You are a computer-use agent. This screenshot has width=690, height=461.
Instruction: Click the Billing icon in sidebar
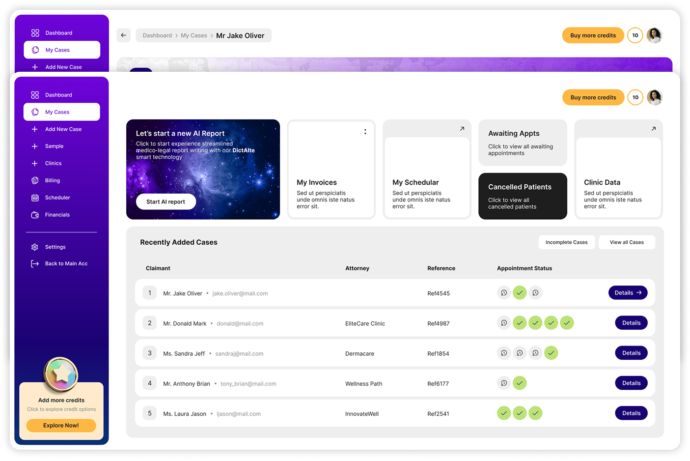coord(35,180)
